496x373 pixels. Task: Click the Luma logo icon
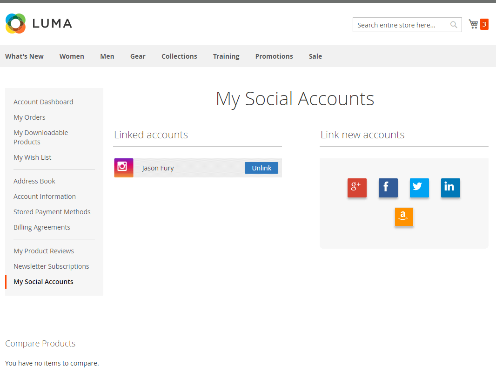coord(15,23)
